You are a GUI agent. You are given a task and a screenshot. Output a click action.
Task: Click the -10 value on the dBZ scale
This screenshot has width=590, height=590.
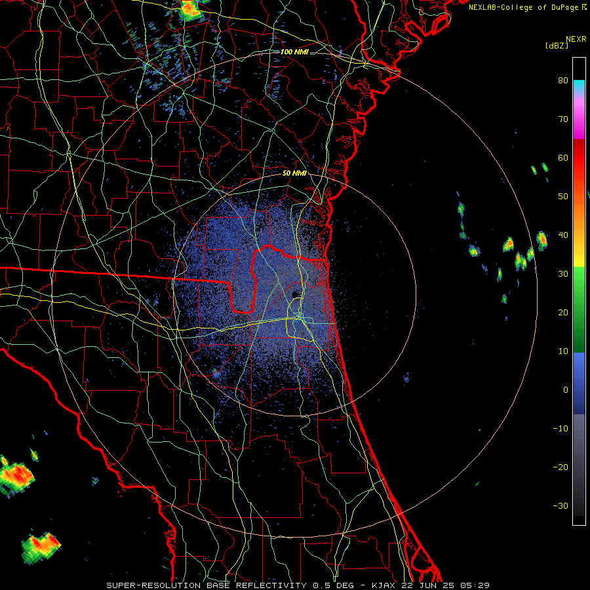coord(560,429)
